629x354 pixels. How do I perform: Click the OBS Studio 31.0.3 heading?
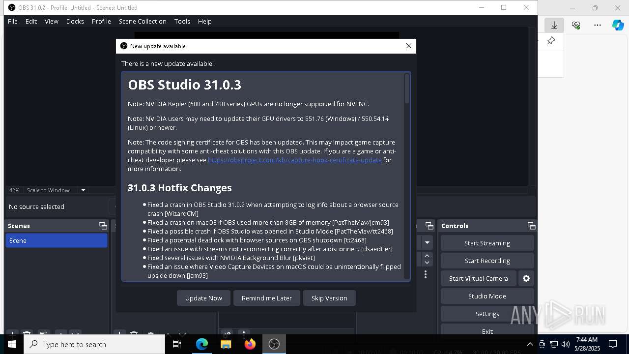[184, 85]
